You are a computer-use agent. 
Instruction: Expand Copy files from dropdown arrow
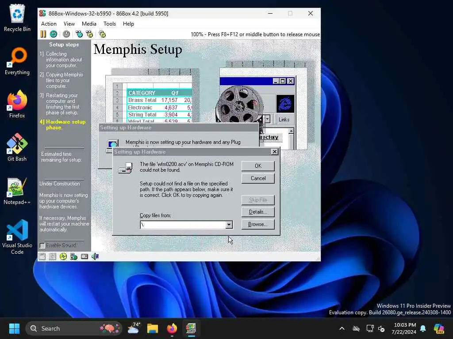pos(229,225)
